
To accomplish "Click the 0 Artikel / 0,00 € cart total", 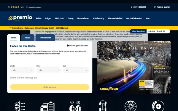I will (155, 31).
